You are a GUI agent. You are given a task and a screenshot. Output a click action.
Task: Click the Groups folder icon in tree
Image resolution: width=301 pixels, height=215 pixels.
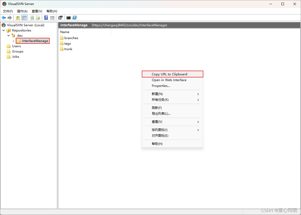point(9,51)
